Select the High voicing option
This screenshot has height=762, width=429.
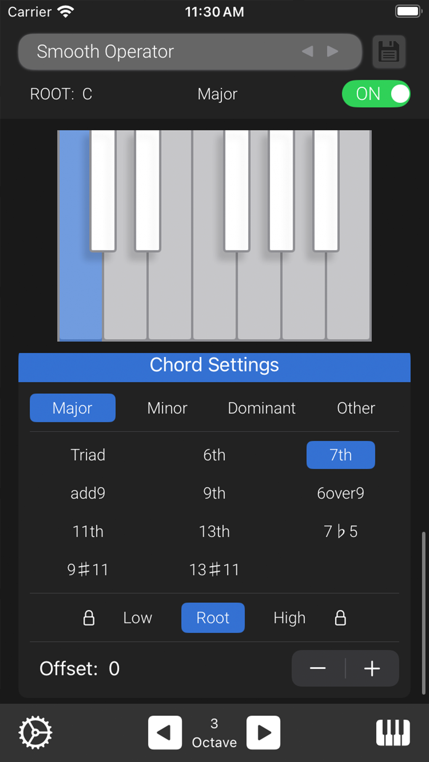(x=289, y=618)
